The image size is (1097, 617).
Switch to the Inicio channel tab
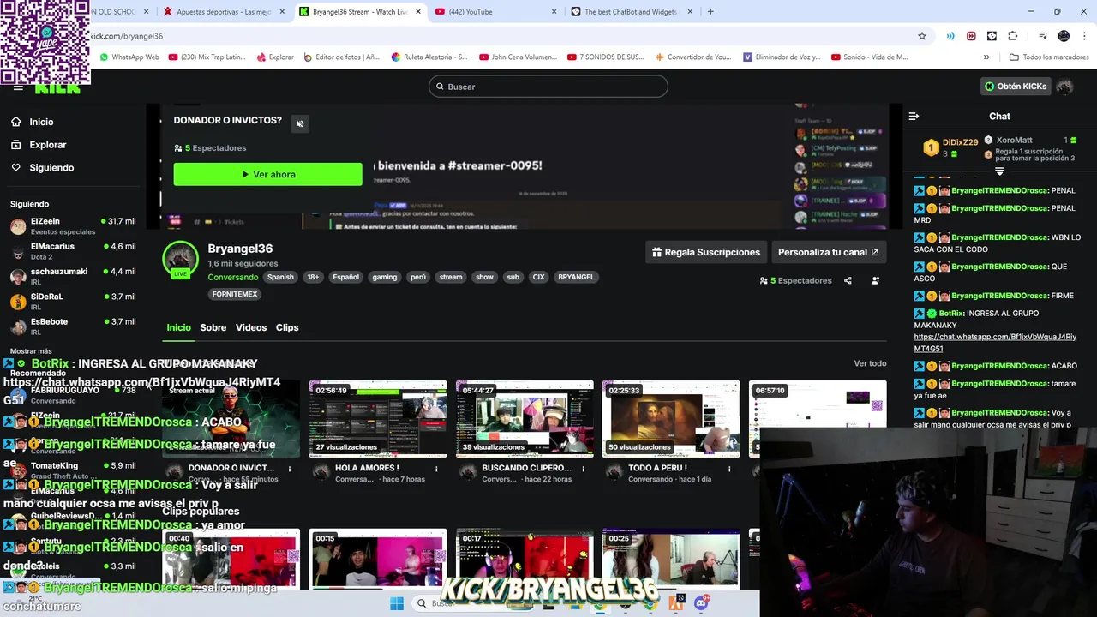(x=178, y=327)
